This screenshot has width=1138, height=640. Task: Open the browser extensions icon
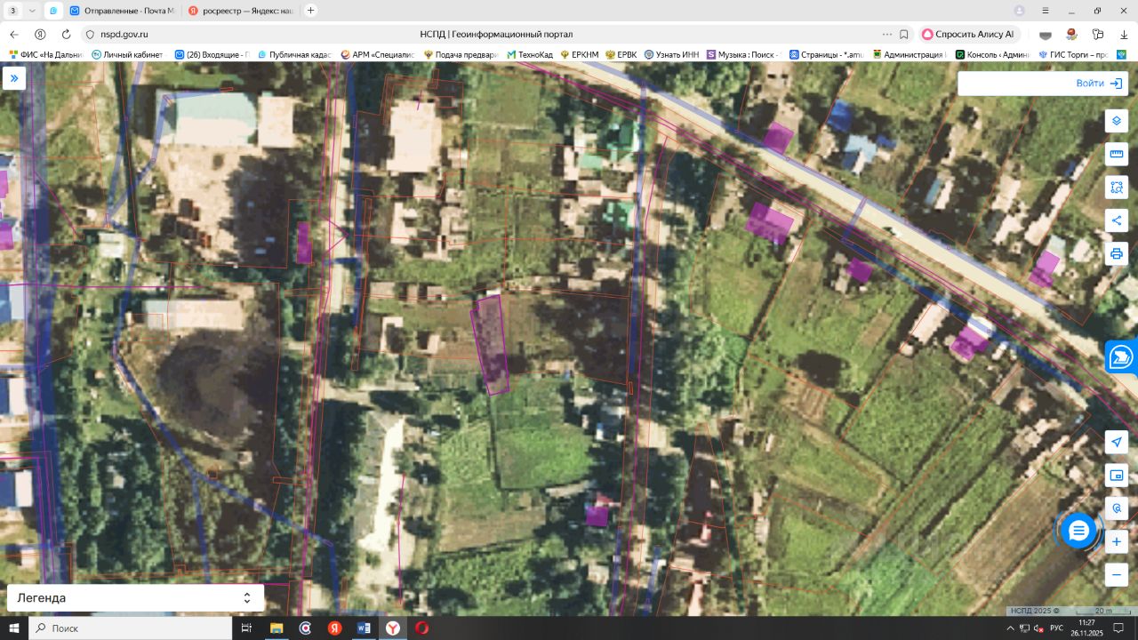tap(1099, 34)
